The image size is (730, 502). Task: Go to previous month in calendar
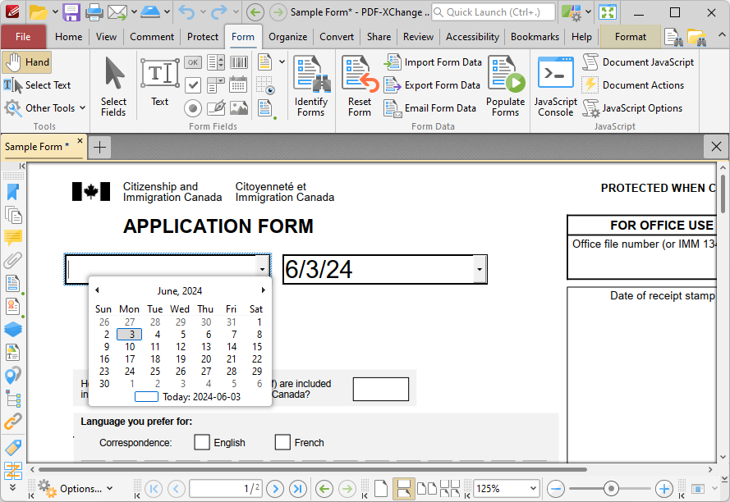[x=97, y=290]
